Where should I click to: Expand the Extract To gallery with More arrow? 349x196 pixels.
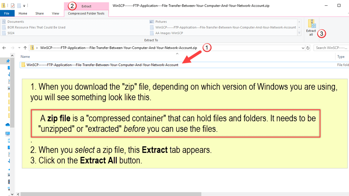(x=299, y=33)
